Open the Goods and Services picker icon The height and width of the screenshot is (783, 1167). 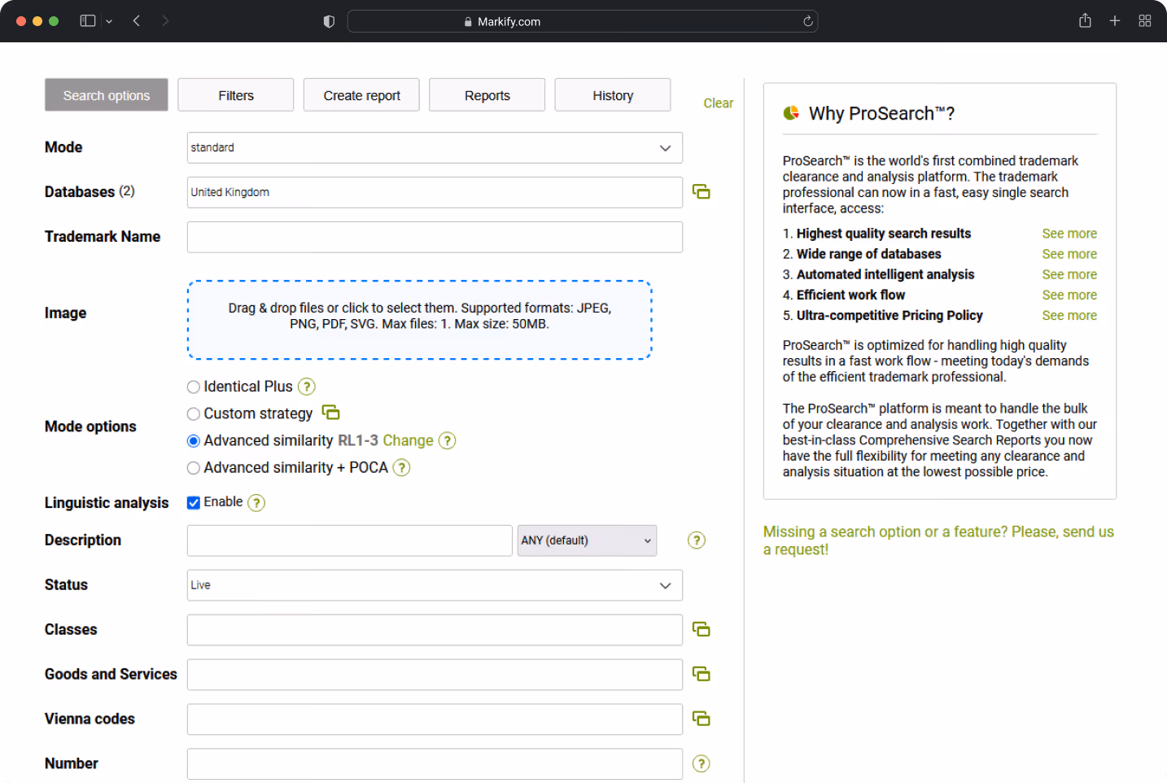coord(701,674)
